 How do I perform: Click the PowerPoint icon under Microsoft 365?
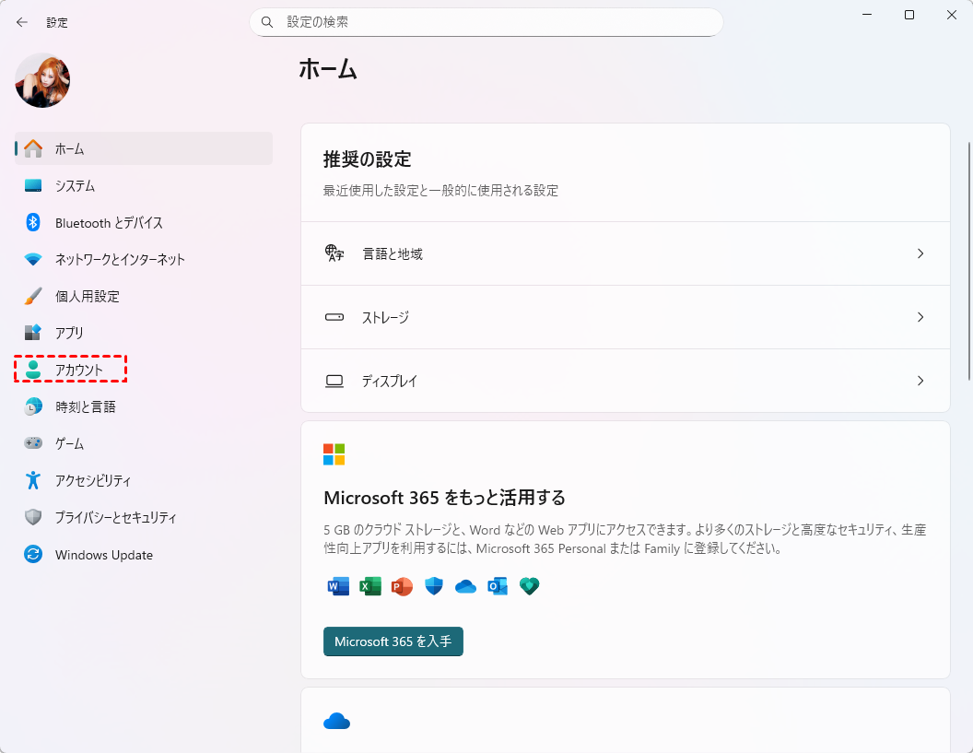pyautogui.click(x=402, y=586)
